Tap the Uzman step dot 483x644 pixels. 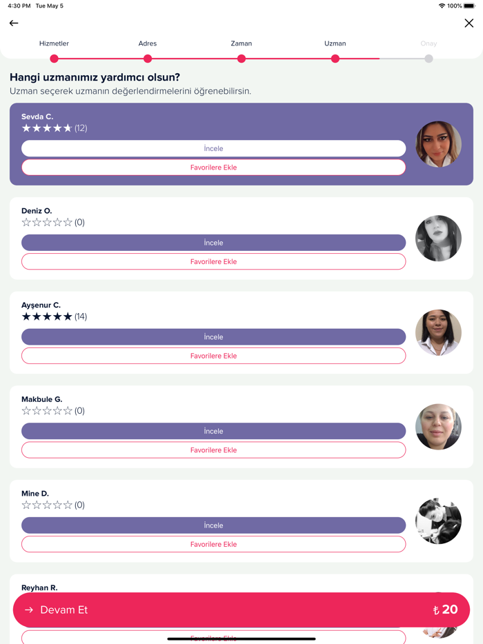point(335,59)
